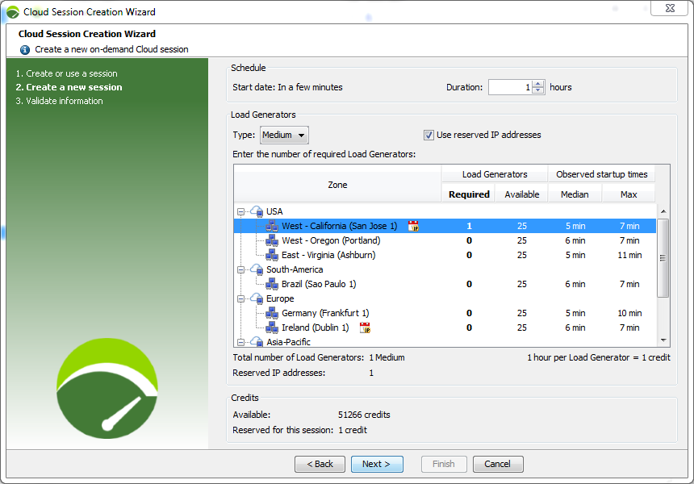Screen dimensions: 694x484
Task: Click reserved IP icon beside Ireland (Dublin 1)
Action: pos(365,328)
